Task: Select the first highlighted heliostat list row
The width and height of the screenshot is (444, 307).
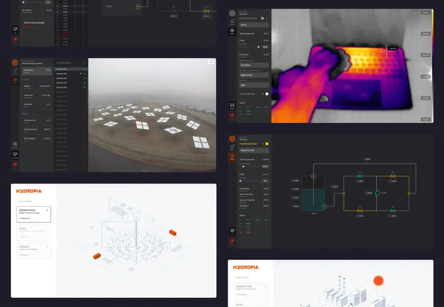Action: coord(70,69)
